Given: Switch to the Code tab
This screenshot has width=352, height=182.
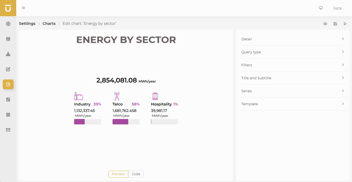Looking at the screenshot, I should [136, 174].
